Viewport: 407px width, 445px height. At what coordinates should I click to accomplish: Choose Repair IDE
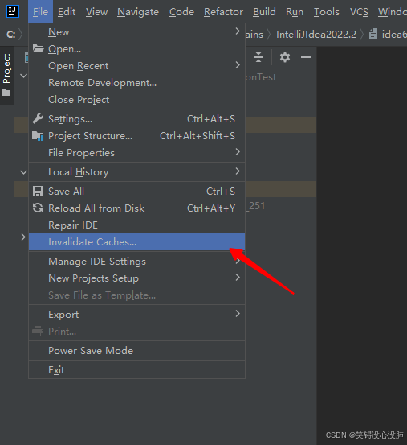point(136,225)
